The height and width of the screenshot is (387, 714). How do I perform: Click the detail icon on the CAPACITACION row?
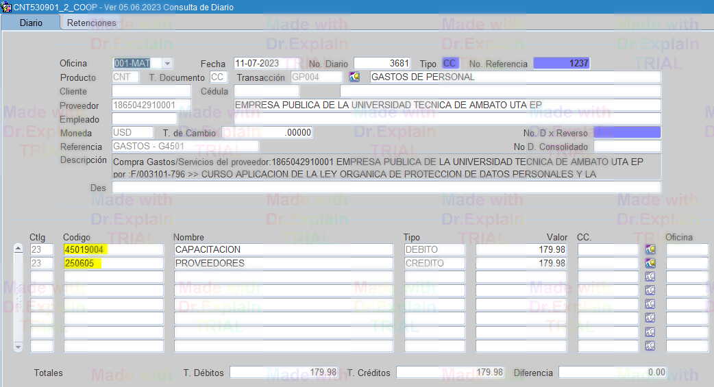[650, 249]
